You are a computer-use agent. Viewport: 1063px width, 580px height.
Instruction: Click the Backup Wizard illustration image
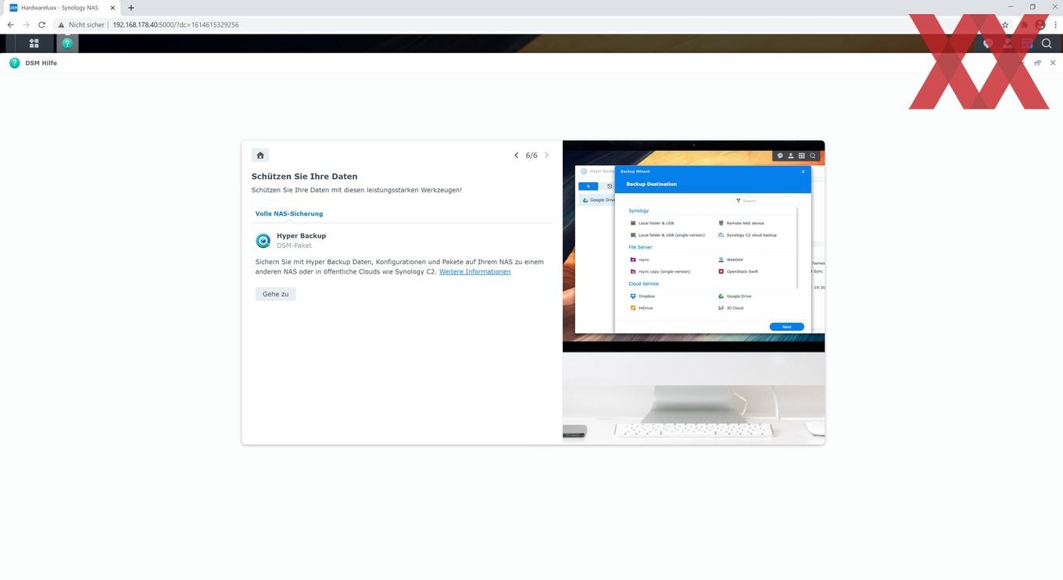[x=693, y=292]
